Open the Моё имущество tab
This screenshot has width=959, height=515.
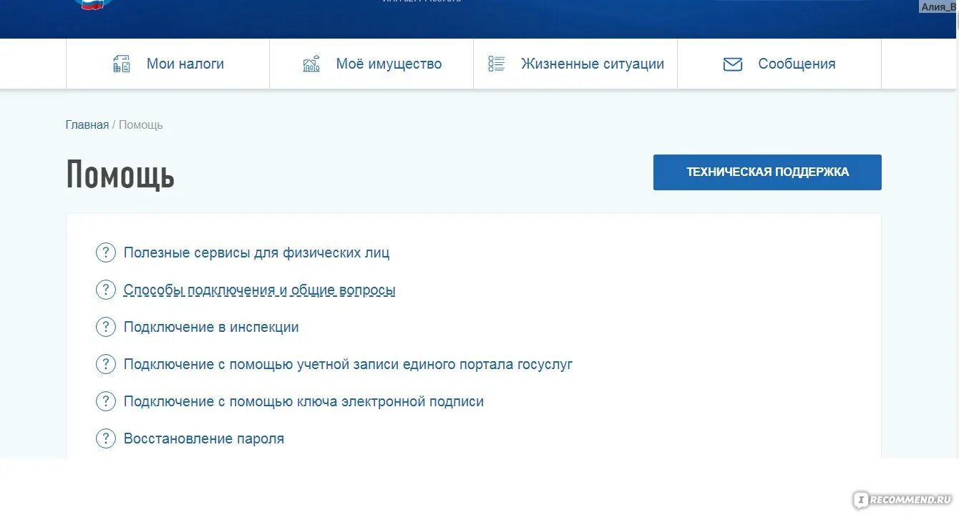click(371, 64)
